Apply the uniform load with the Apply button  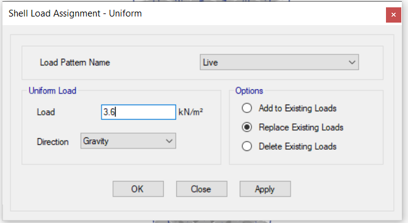(x=265, y=189)
